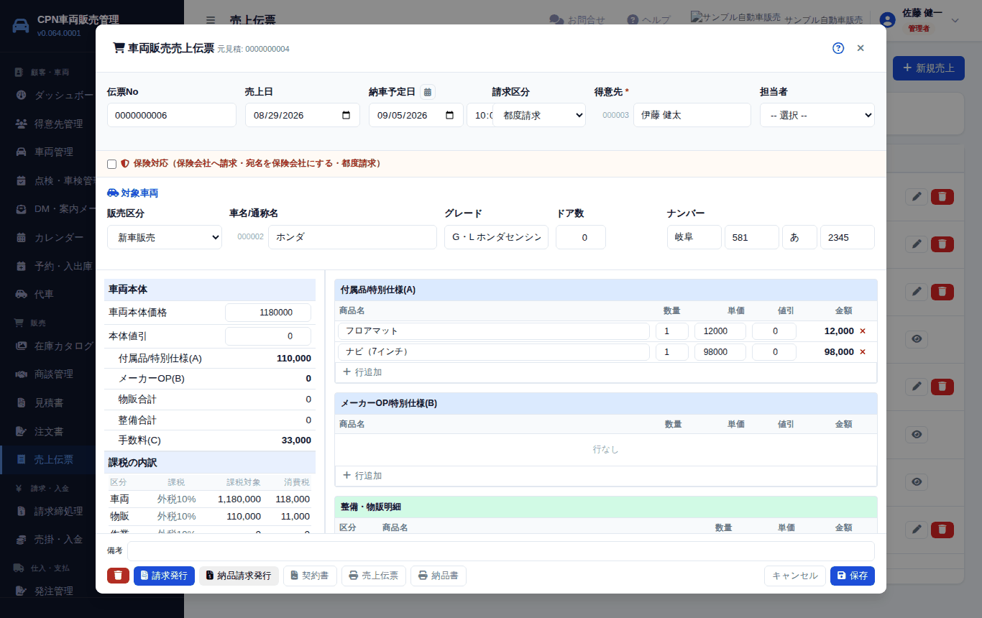
Task: Close the 車両販売売上伝票 dialog
Action: coord(861,48)
